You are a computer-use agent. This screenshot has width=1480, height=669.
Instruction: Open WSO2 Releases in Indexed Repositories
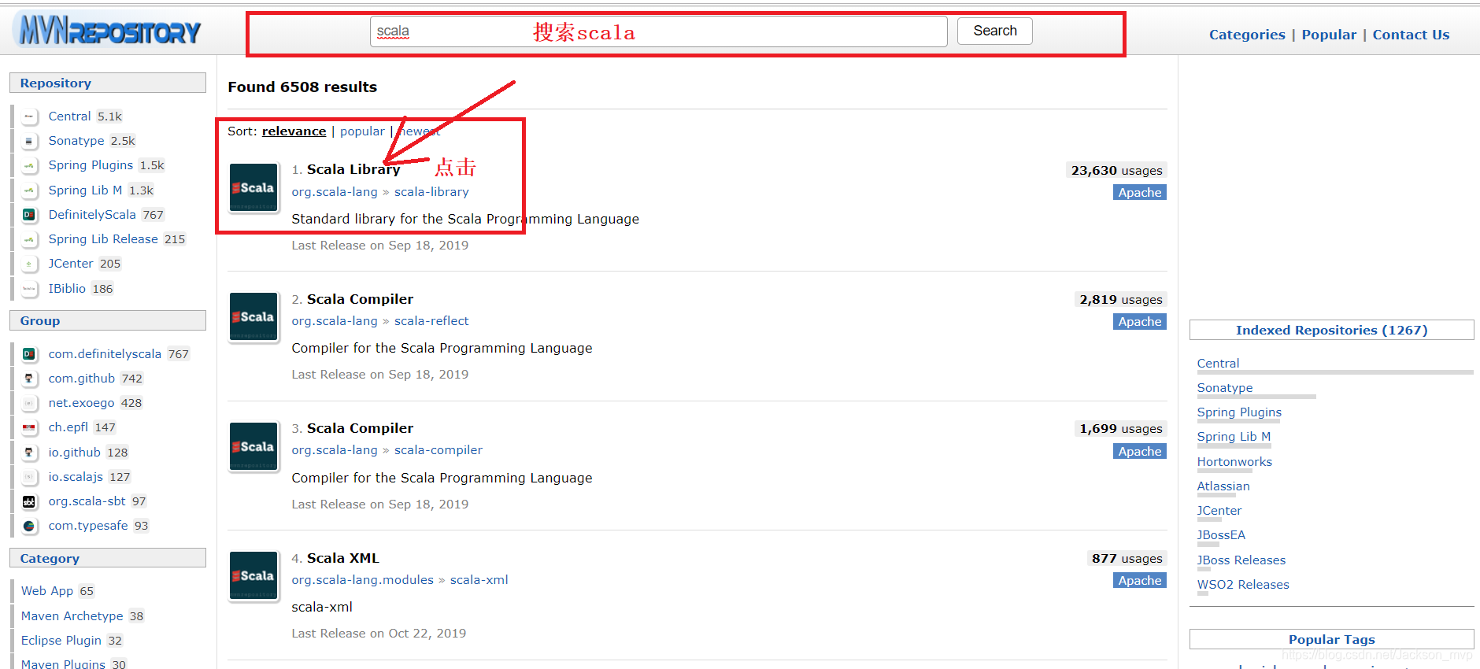[1243, 585]
